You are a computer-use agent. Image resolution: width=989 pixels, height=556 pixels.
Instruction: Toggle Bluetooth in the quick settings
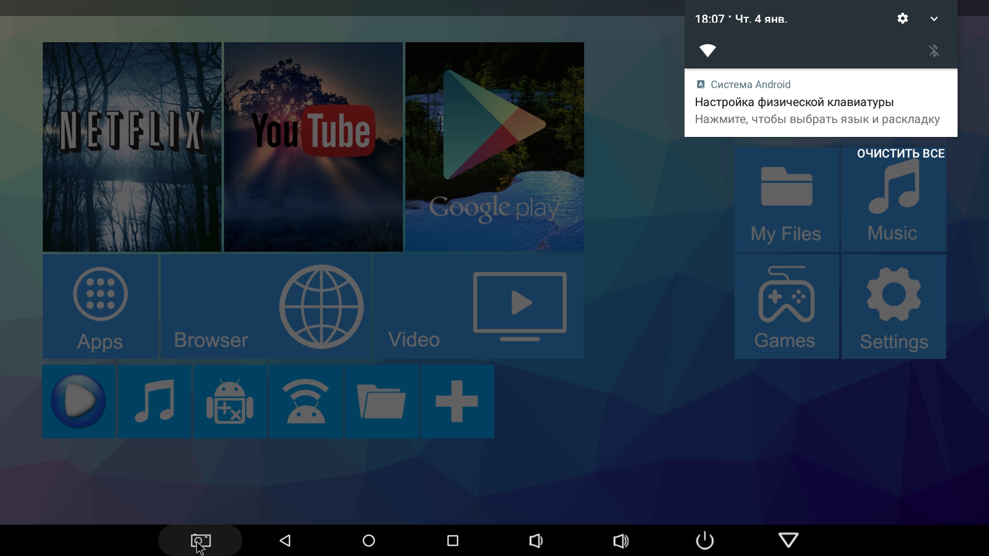pyautogui.click(x=934, y=50)
